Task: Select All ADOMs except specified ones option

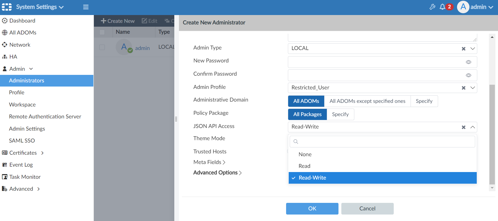Action: point(367,101)
